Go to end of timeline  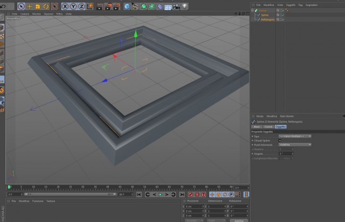(x=182, y=195)
